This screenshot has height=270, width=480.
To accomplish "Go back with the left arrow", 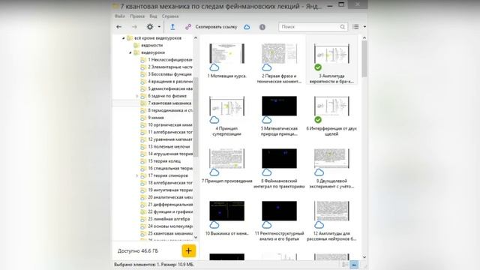I will coord(119,27).
